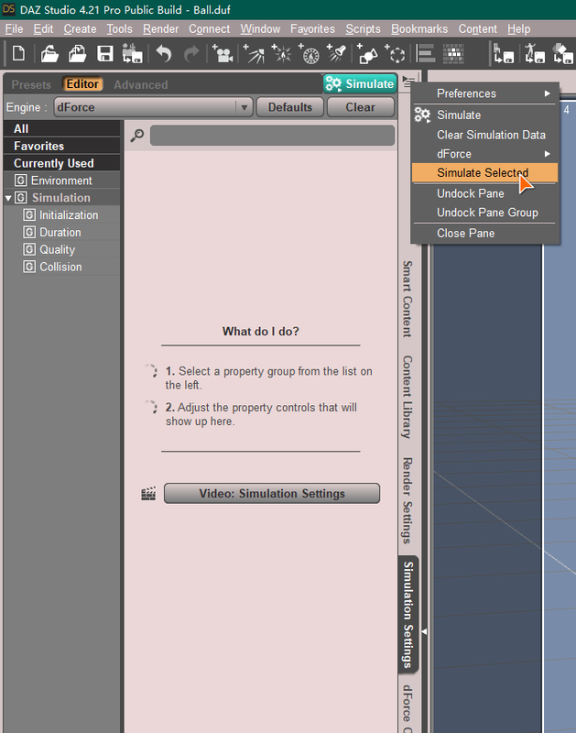Open the Engine dForce dropdown

coord(153,107)
